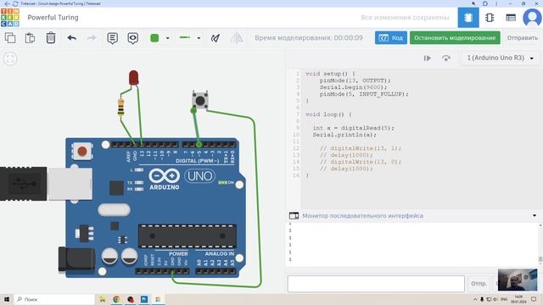The image size is (543, 305).
Task: Click code line 'pinMode(5, INPUT_PULLUP);'
Action: (364, 94)
